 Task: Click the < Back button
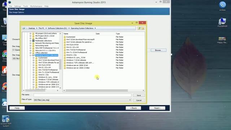[133, 108]
